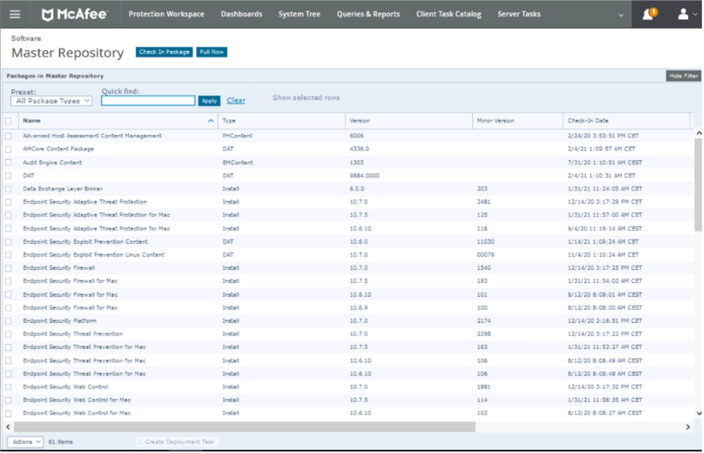This screenshot has width=704, height=453.
Task: Click minor version '11030' cell
Action: pyautogui.click(x=485, y=242)
